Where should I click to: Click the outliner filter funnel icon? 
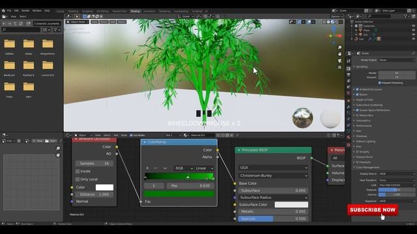coord(405,16)
